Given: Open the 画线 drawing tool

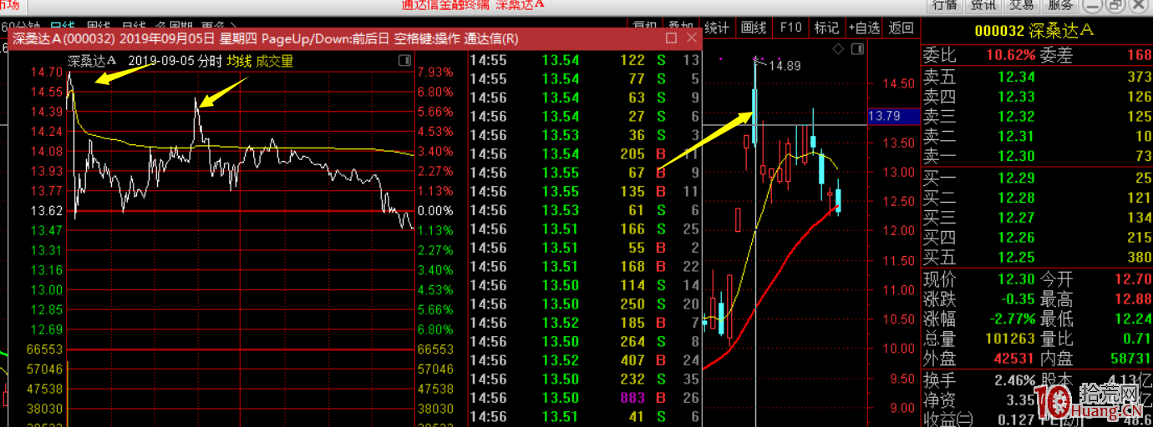Looking at the screenshot, I should (x=753, y=28).
